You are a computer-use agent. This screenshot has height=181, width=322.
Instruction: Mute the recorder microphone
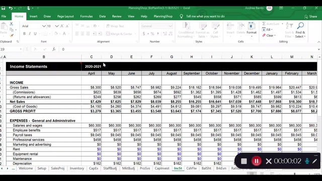click(x=307, y=161)
